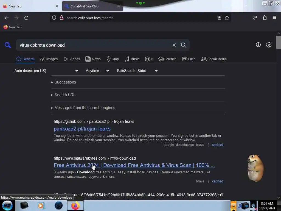
Task: Click the New Tab bookmark
Action: [x=12, y=27]
